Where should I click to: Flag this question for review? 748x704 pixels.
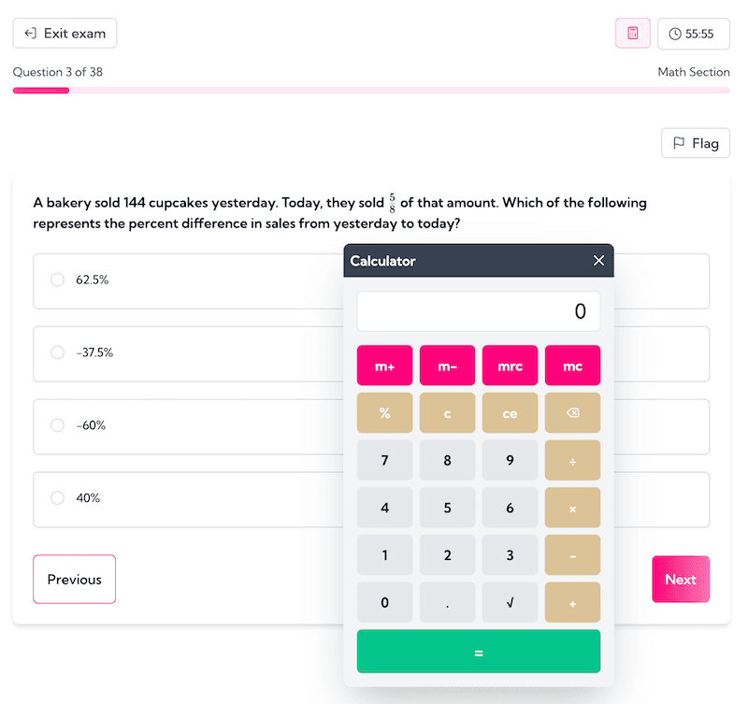pyautogui.click(x=695, y=143)
